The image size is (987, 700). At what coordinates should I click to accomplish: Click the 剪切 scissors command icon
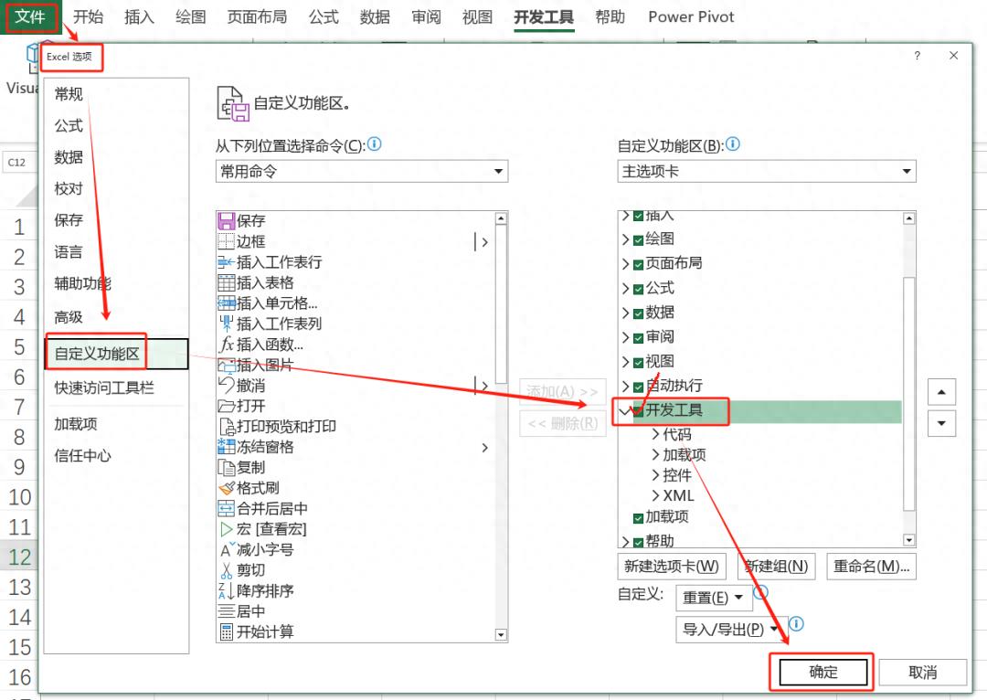pyautogui.click(x=226, y=570)
